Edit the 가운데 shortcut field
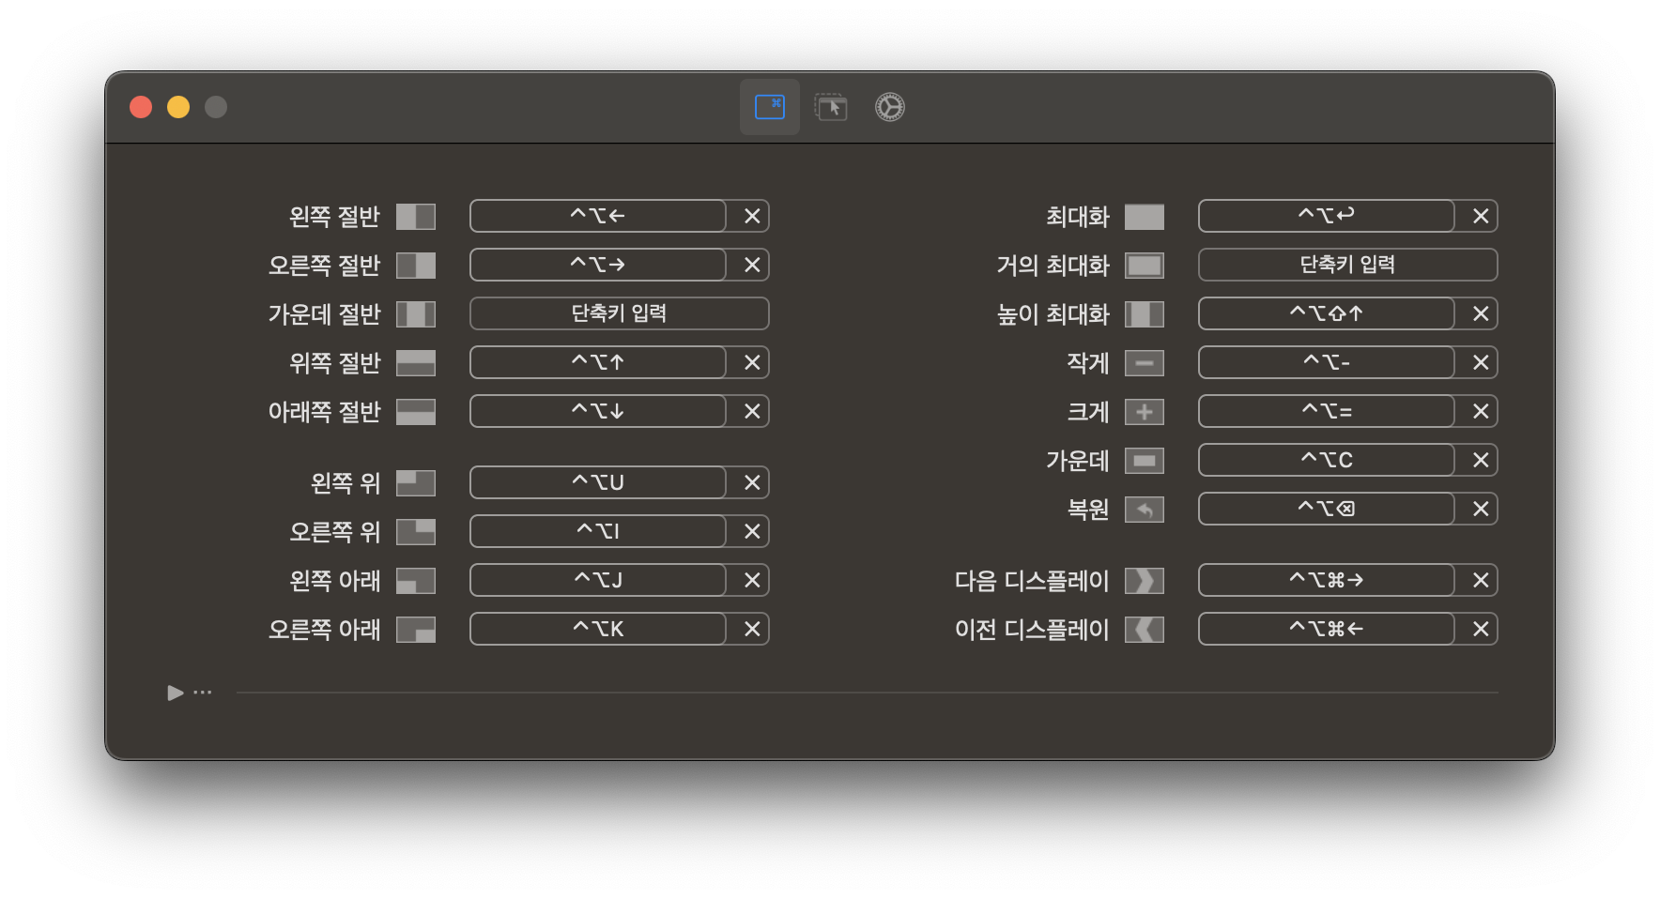 click(x=1327, y=460)
